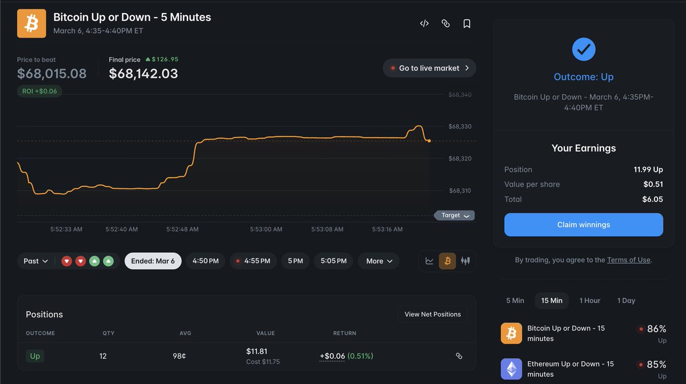The width and height of the screenshot is (686, 384).
Task: Bookmark this Bitcoin market
Action: tap(466, 23)
